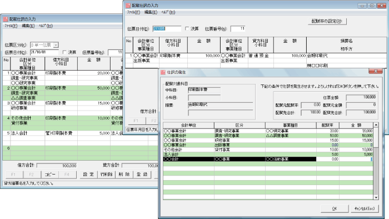389x219 pixels.
Task: Open ファイル(F) menu in the window with 伝票区分
Action: tap(11, 26)
